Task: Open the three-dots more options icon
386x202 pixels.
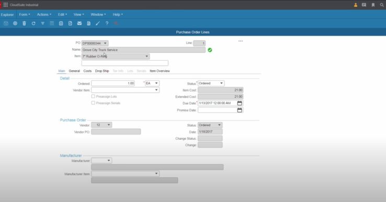Action: point(241,41)
